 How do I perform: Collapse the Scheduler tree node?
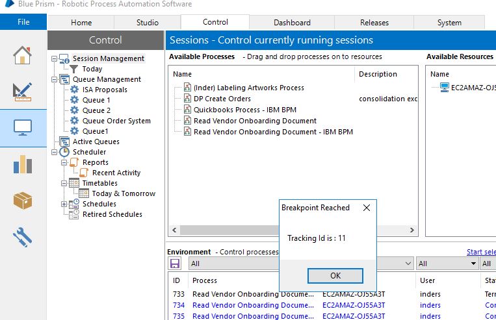point(55,152)
